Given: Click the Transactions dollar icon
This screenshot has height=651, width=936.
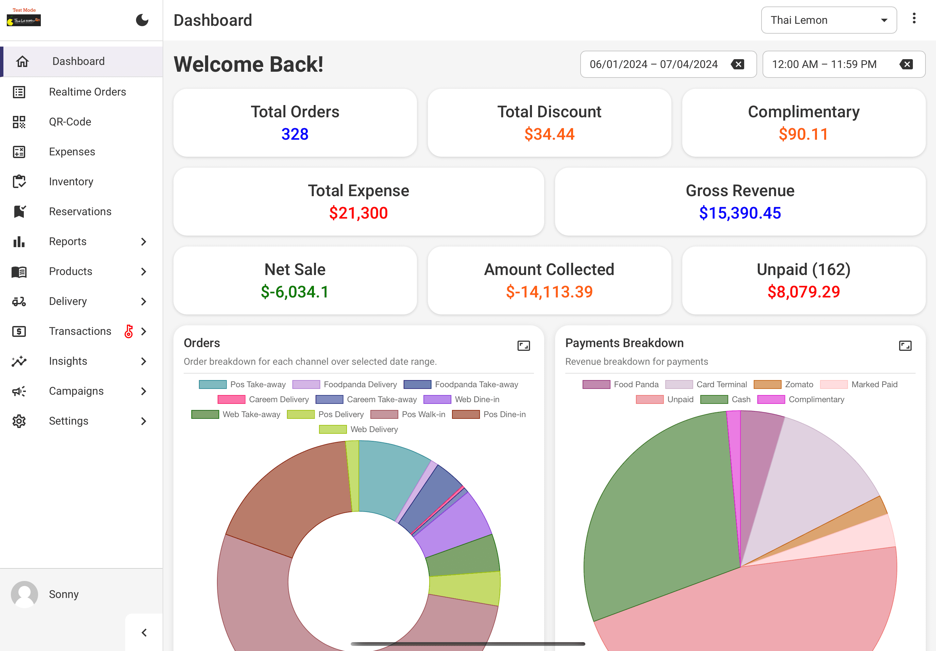Looking at the screenshot, I should [19, 331].
